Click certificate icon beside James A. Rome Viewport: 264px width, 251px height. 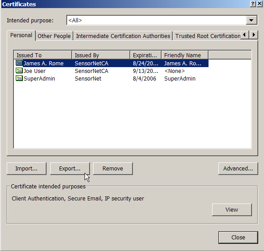click(x=19, y=63)
